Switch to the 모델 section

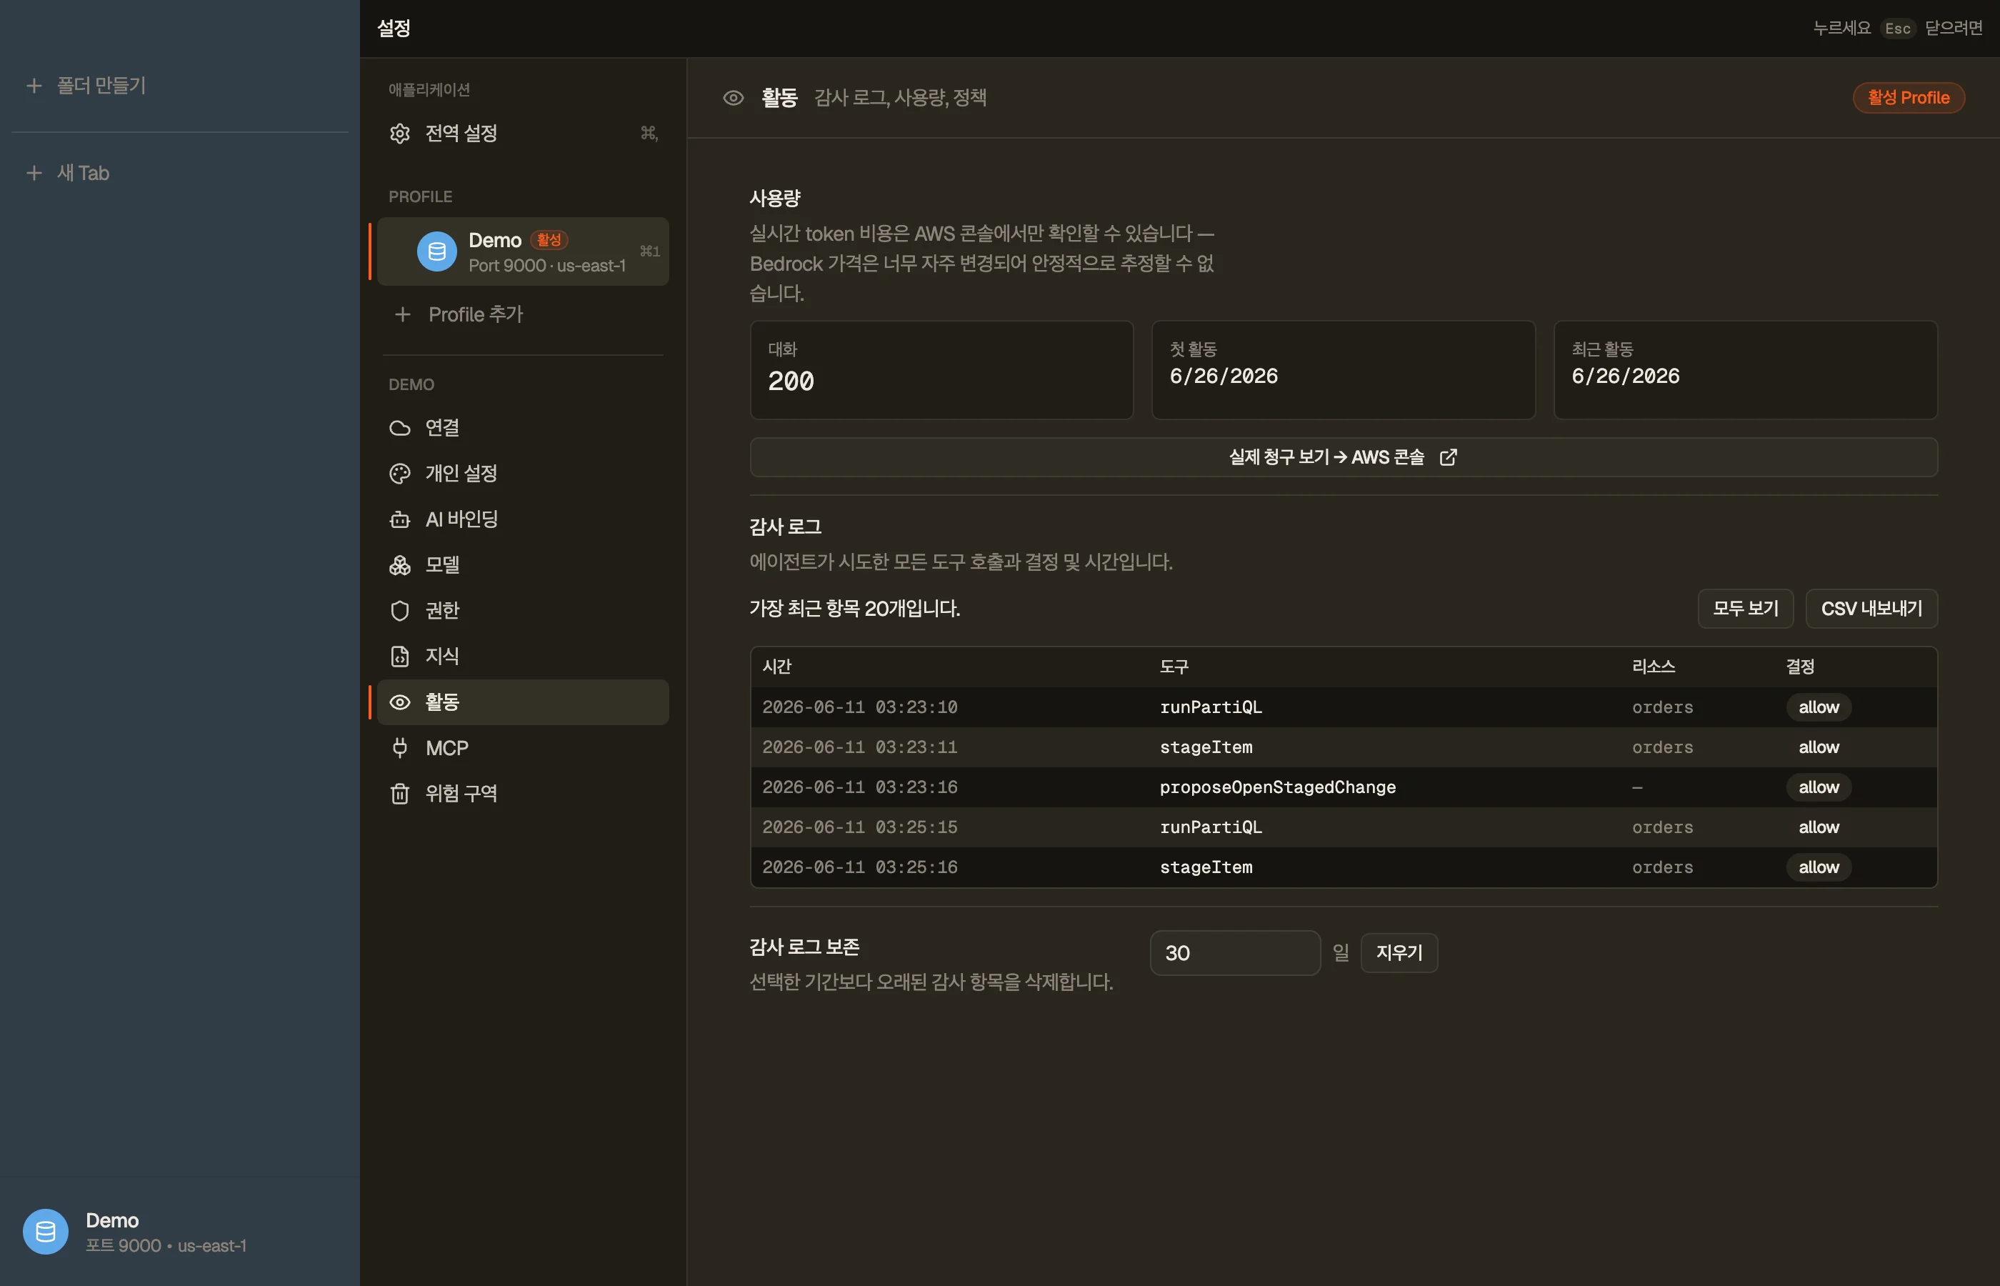coord(523,565)
